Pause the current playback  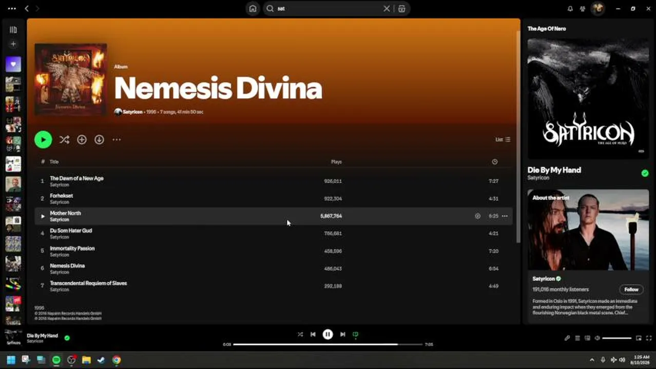click(327, 334)
